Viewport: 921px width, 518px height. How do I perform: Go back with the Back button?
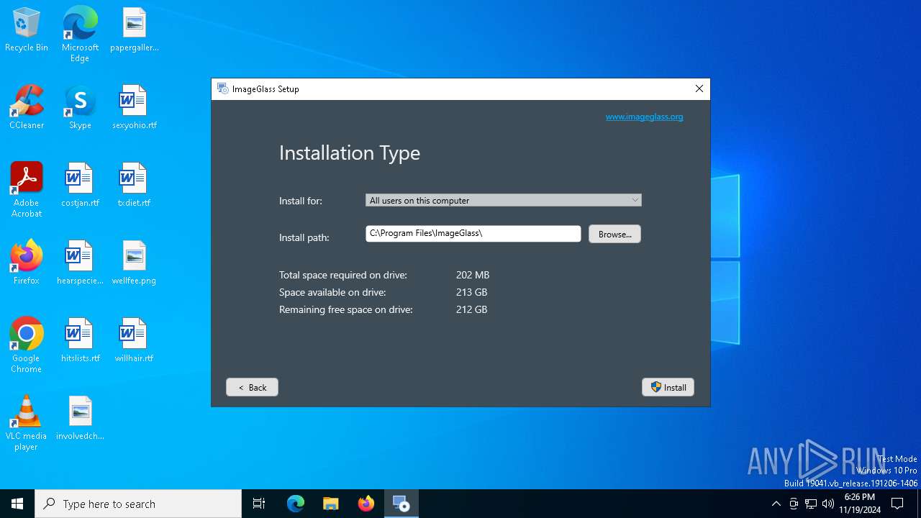click(252, 387)
